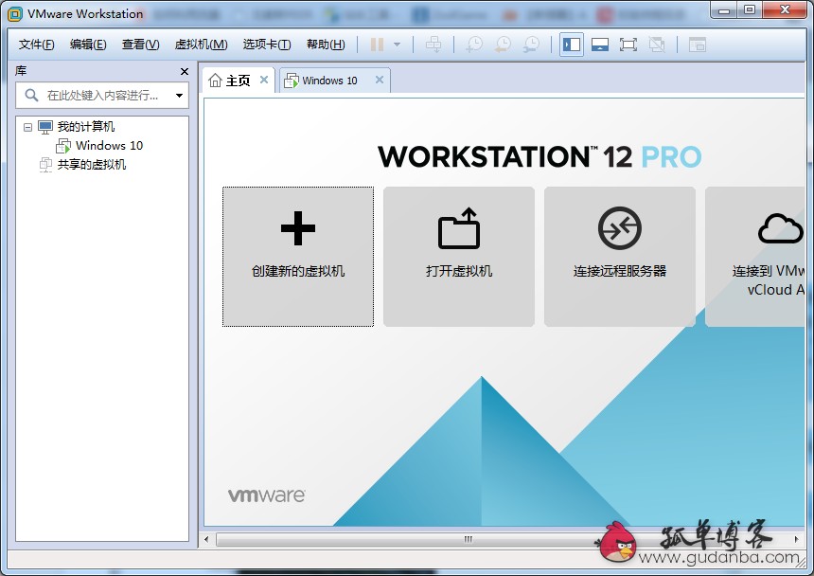Screen dimensions: 814x576
Task: Click the vCloud Air connection tile
Action: pyautogui.click(x=755, y=257)
